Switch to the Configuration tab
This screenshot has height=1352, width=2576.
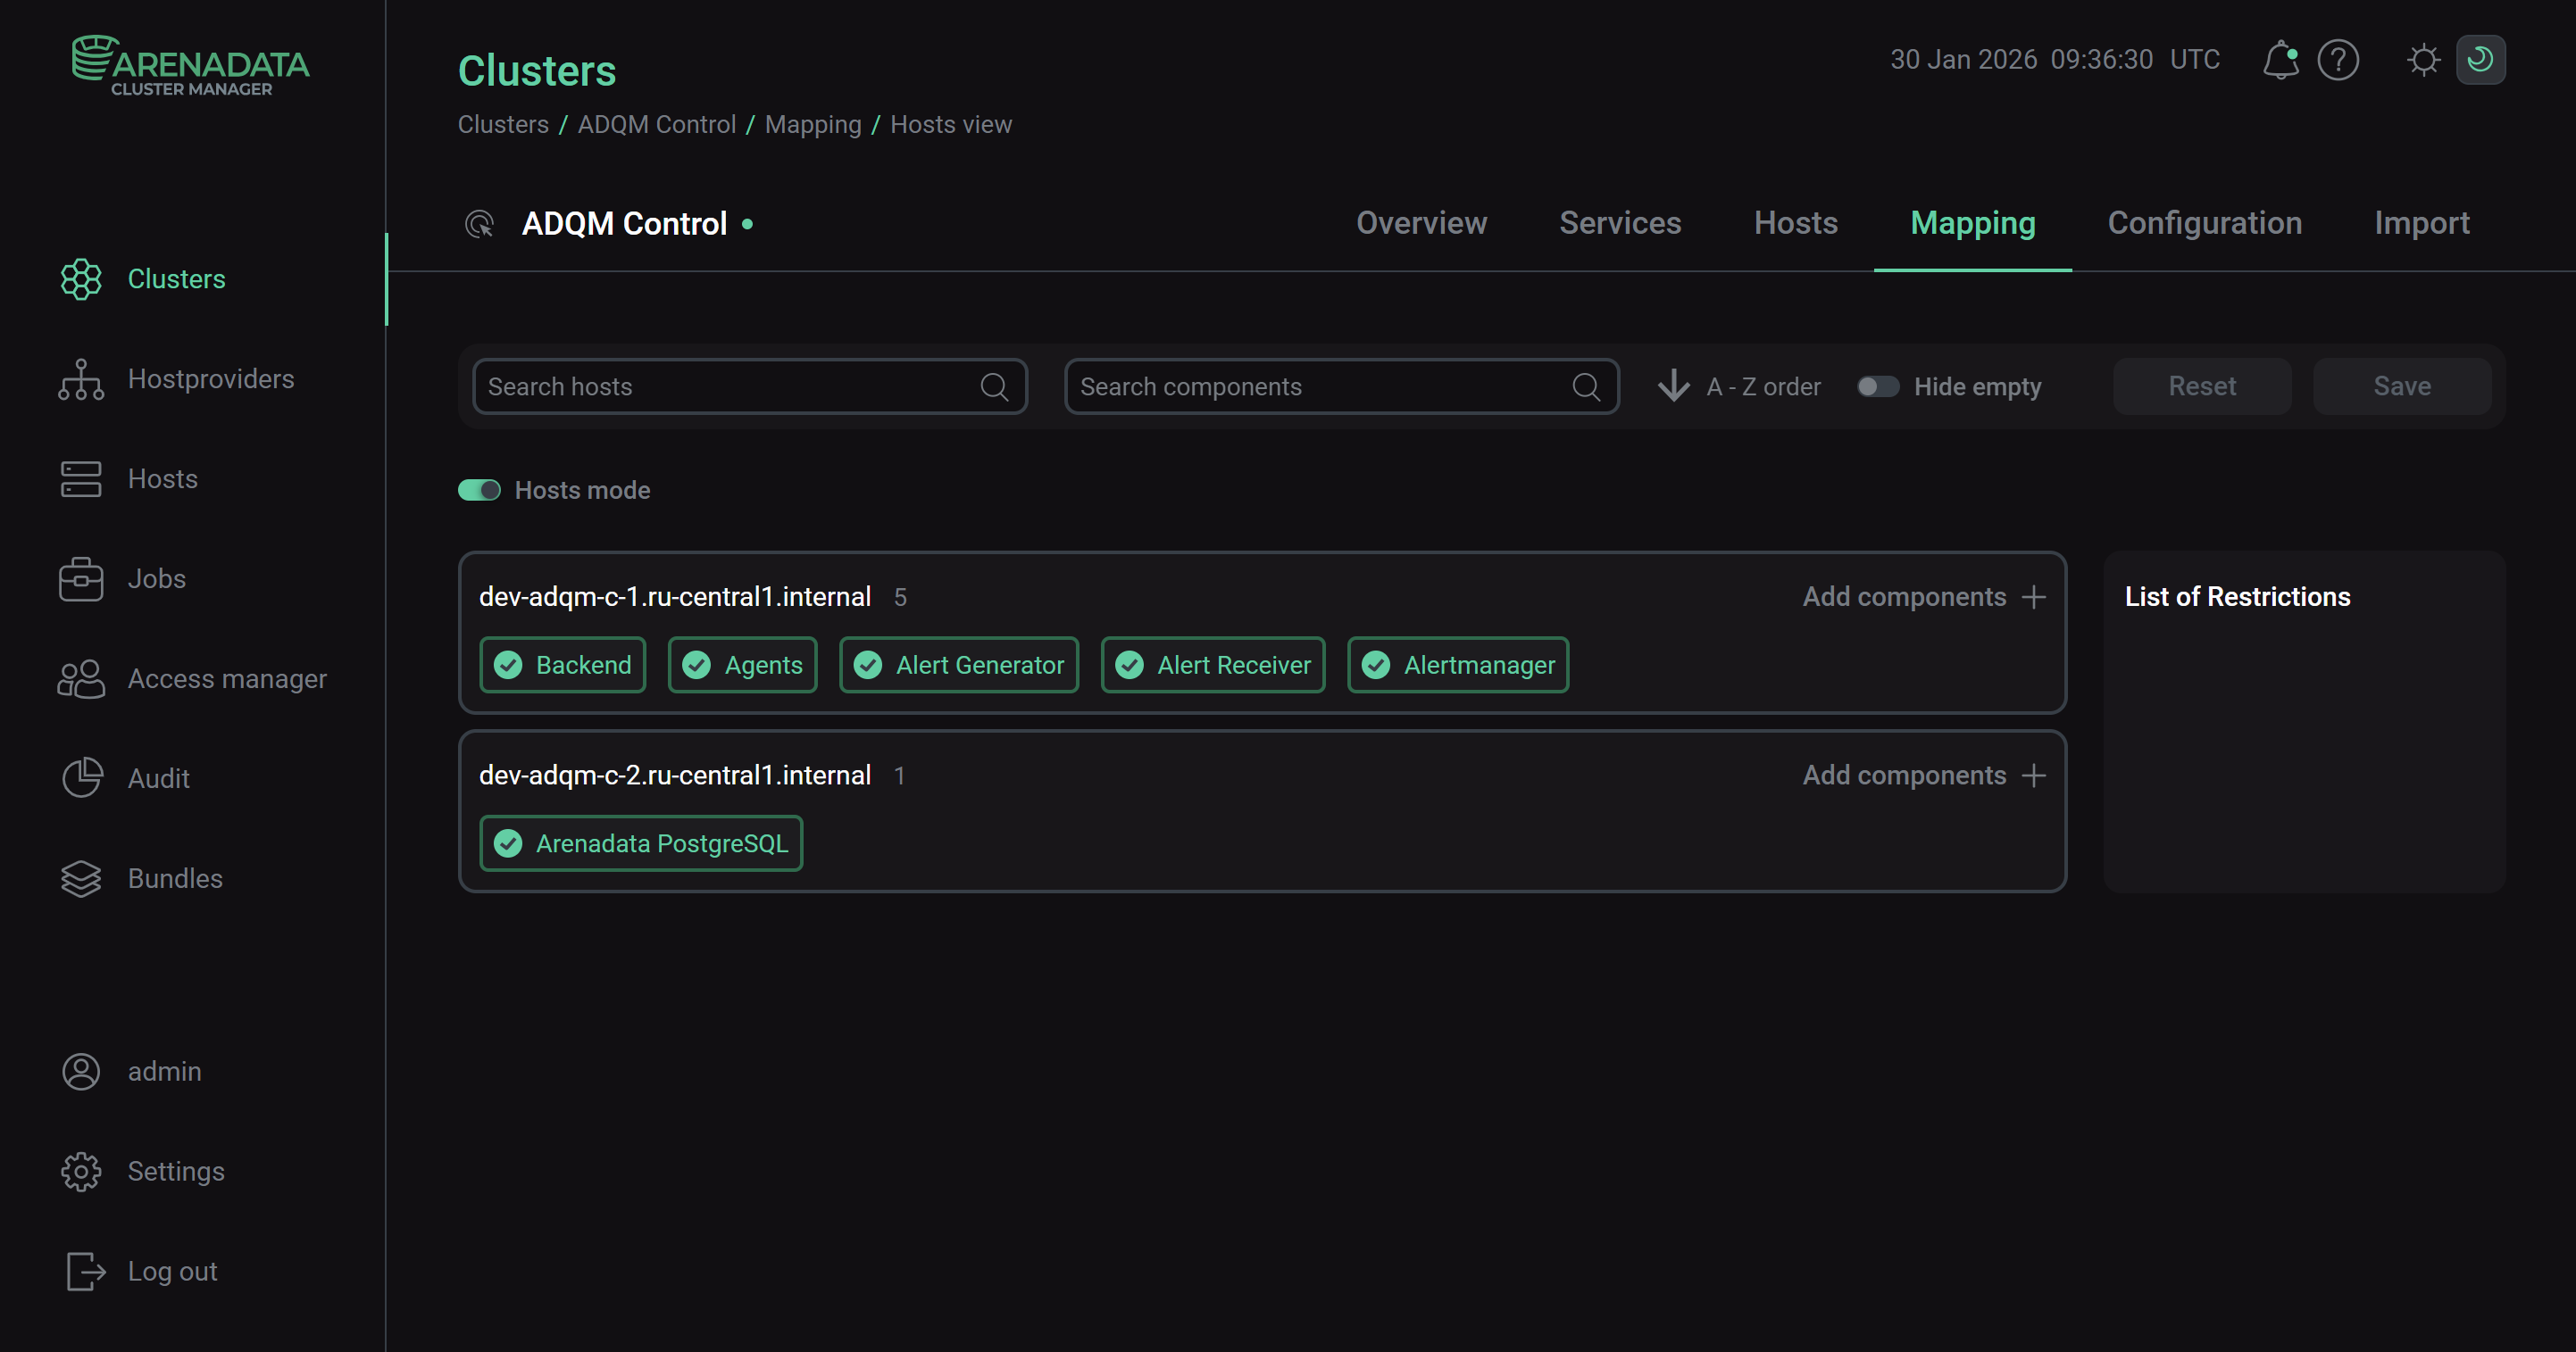[2204, 223]
